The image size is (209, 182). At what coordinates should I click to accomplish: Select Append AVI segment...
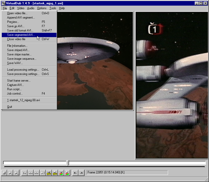click(x=29, y=18)
